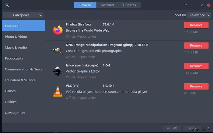Click the version 3.0.10-1 text
Screen dimensions: 213x133
(x=109, y=86)
